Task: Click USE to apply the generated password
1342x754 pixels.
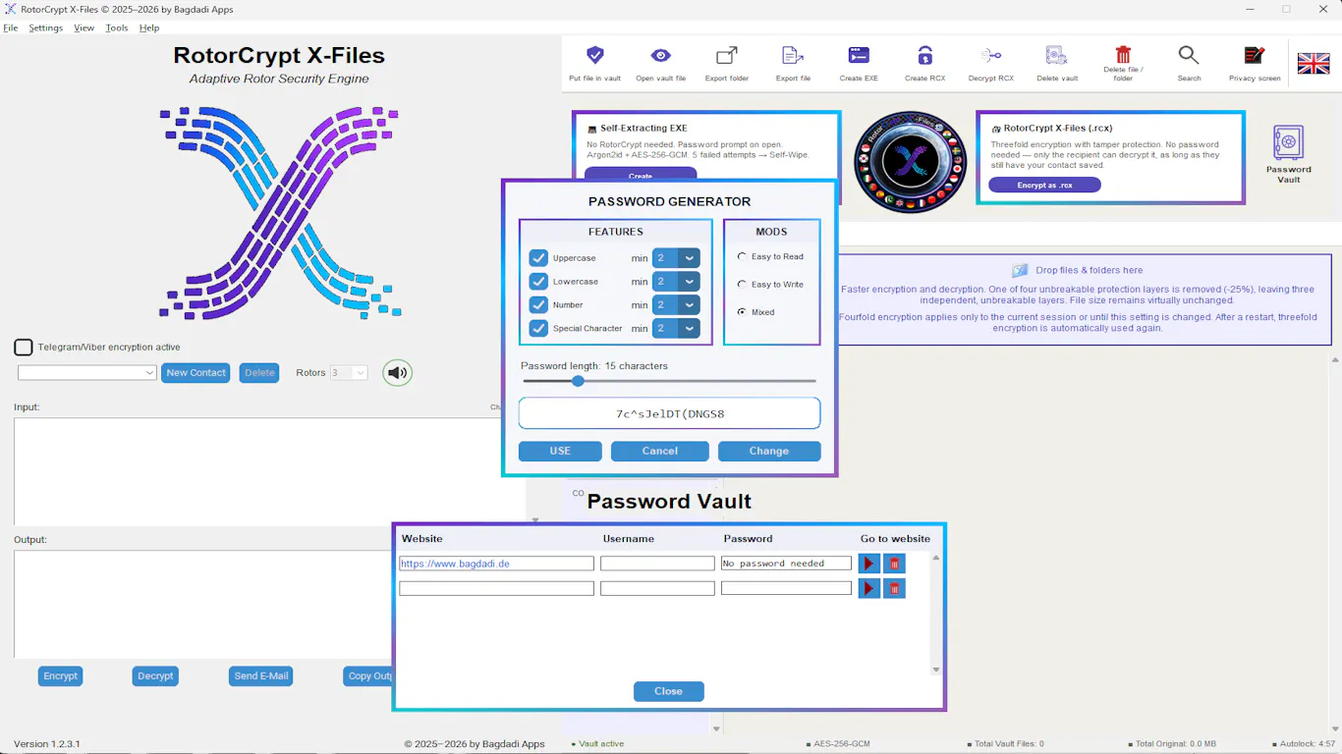Action: (x=560, y=451)
